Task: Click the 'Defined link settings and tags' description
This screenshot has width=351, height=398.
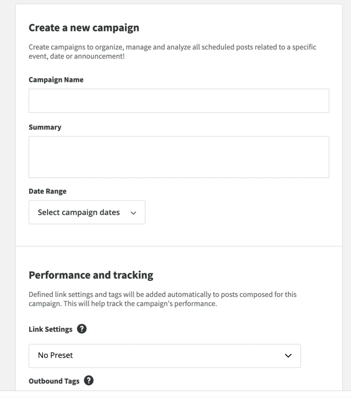Action: pos(162,299)
